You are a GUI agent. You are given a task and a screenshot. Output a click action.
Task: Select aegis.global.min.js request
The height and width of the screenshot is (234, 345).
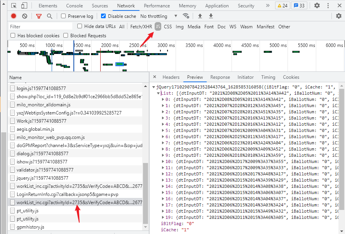[x=75, y=129]
